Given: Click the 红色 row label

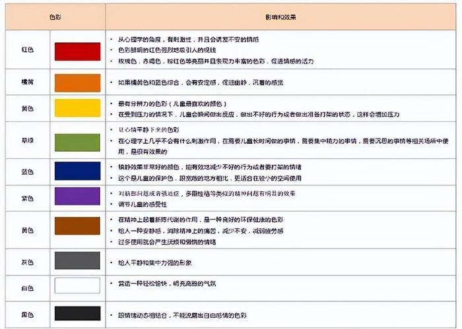Looking at the screenshot, I should (x=27, y=50).
